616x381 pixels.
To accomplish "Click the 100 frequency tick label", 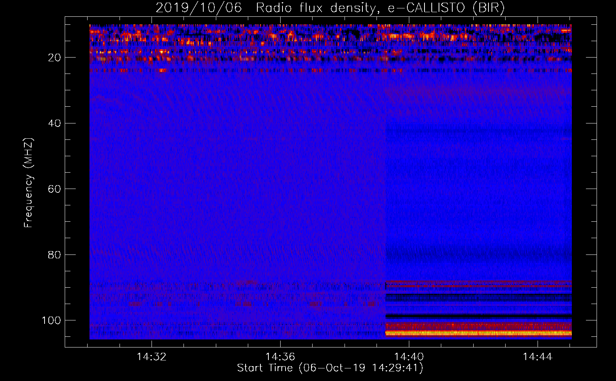I will [x=52, y=320].
